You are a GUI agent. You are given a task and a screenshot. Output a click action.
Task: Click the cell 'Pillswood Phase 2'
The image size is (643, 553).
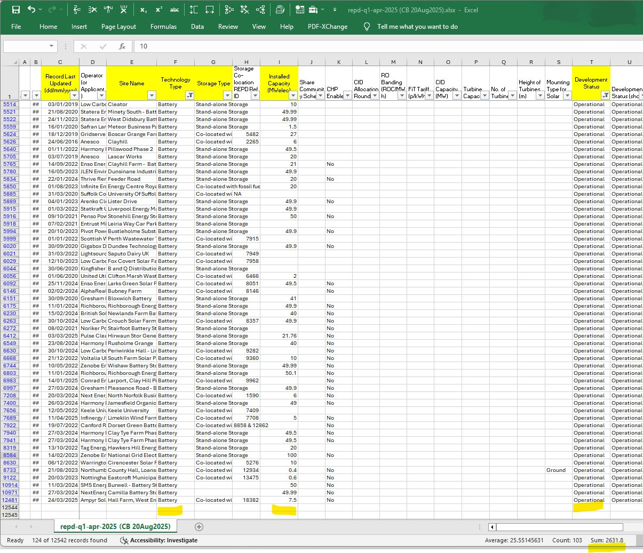[131, 149]
